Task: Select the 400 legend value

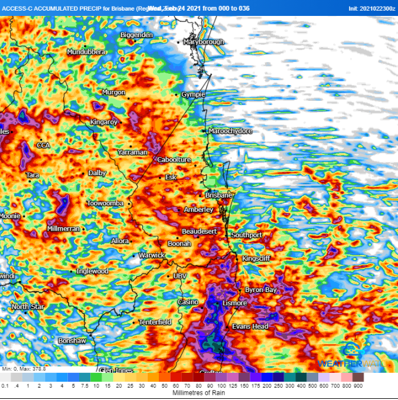Action: (301, 386)
